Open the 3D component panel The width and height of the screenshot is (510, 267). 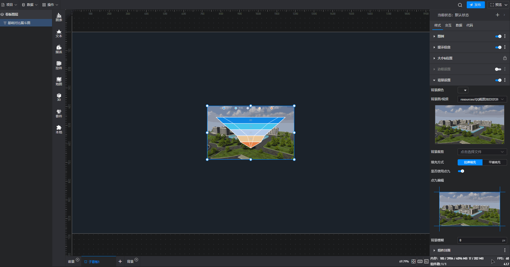click(x=59, y=97)
